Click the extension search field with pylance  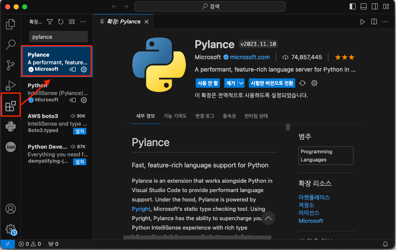[58, 37]
